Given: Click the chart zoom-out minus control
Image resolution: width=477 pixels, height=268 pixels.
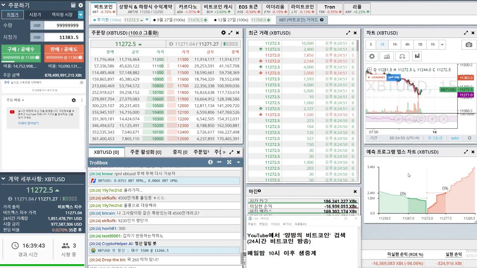Looking at the screenshot, I should pos(410,119).
